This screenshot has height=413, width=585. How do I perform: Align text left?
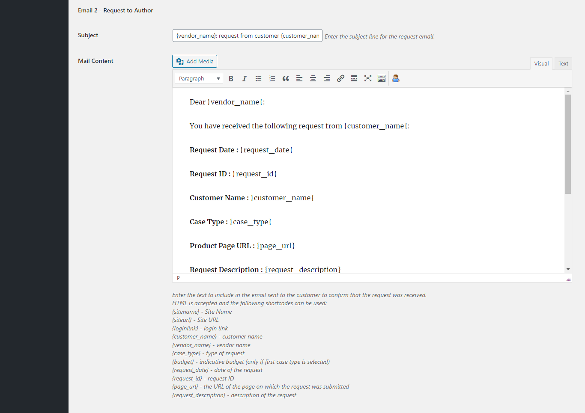tap(299, 79)
